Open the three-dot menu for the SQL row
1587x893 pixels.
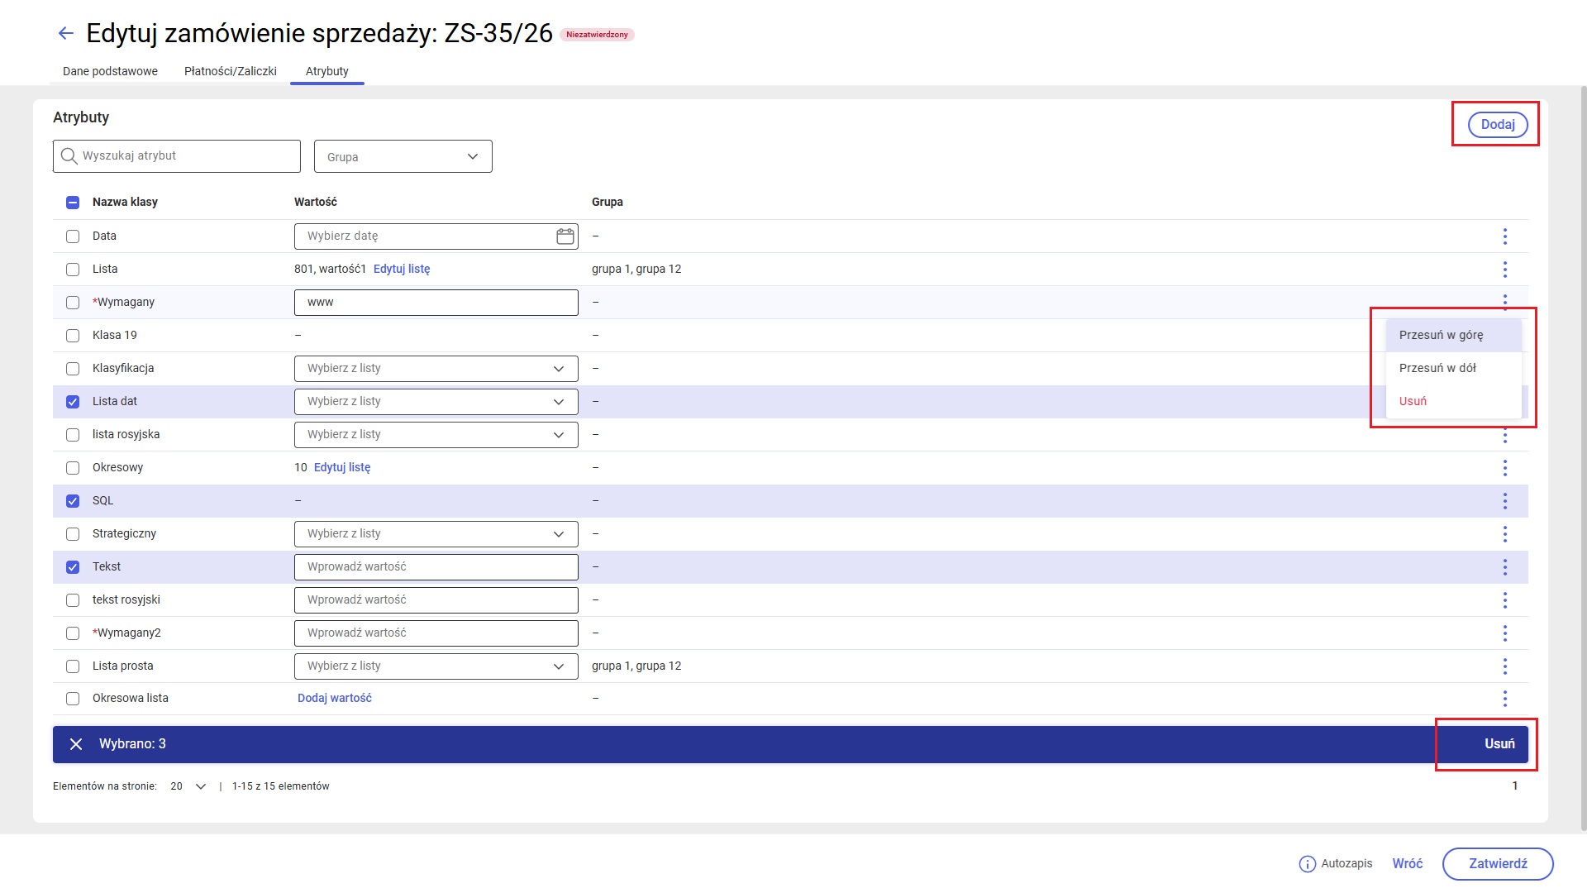1504,501
